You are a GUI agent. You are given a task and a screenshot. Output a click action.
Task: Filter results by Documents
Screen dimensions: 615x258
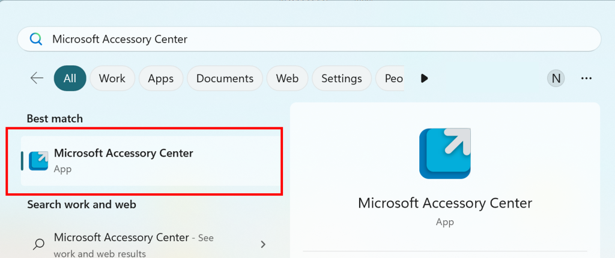[x=225, y=78]
